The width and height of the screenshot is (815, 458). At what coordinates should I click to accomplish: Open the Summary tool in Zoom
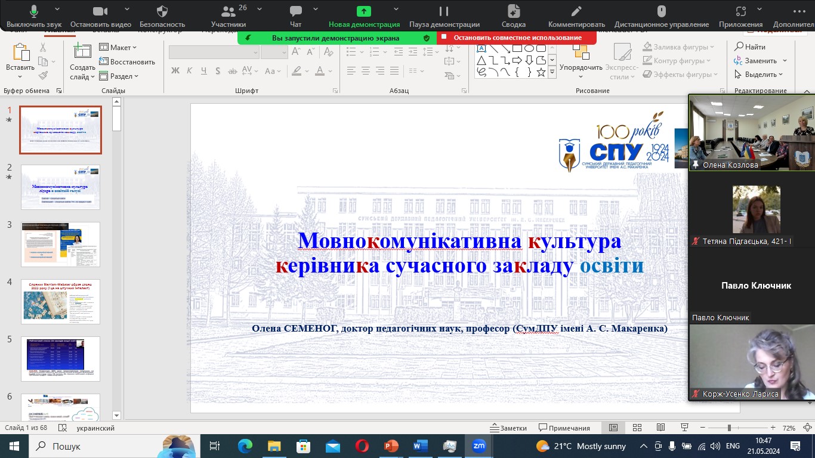point(513,16)
